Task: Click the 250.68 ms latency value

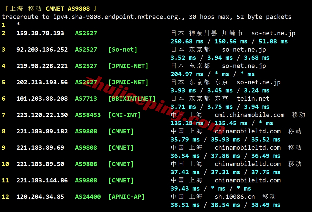Action: click(x=187, y=41)
